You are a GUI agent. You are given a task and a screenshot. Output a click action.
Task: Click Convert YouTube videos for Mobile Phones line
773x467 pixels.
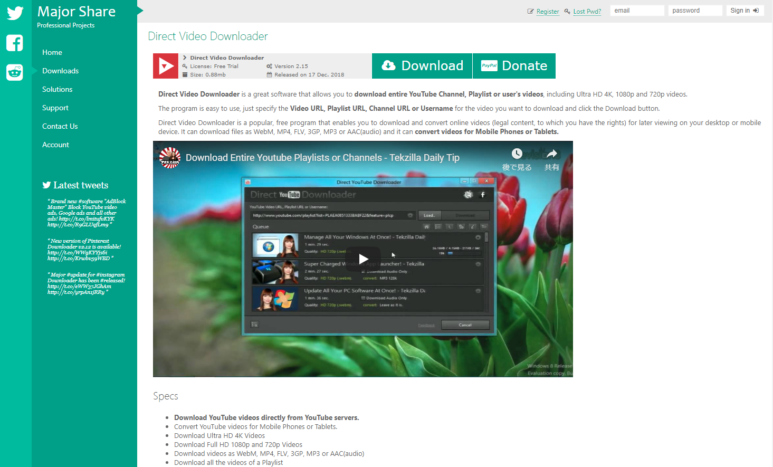point(255,427)
